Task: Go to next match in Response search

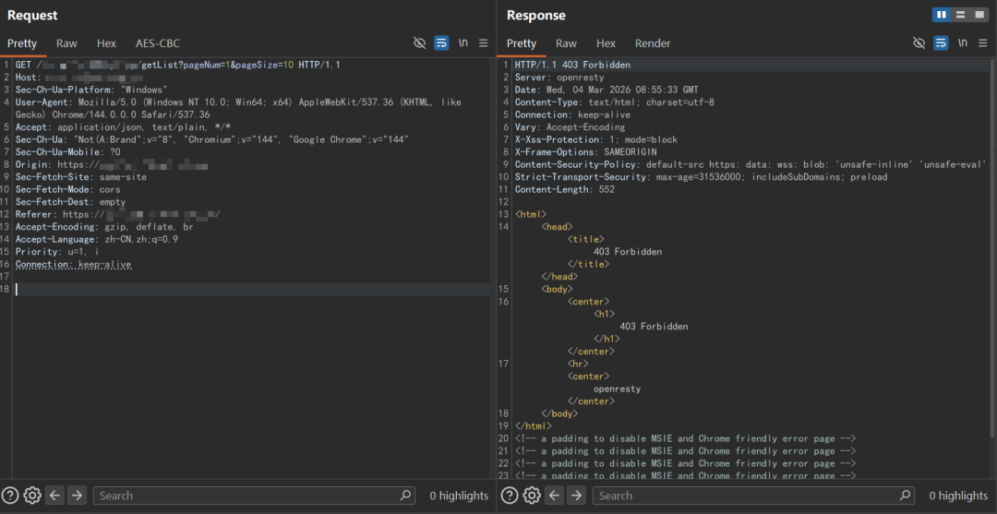Action: tap(576, 496)
